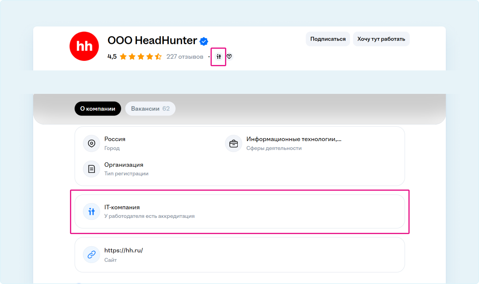Click the IT accreditation icon beside reviews
This screenshot has width=479, height=284.
(x=219, y=57)
